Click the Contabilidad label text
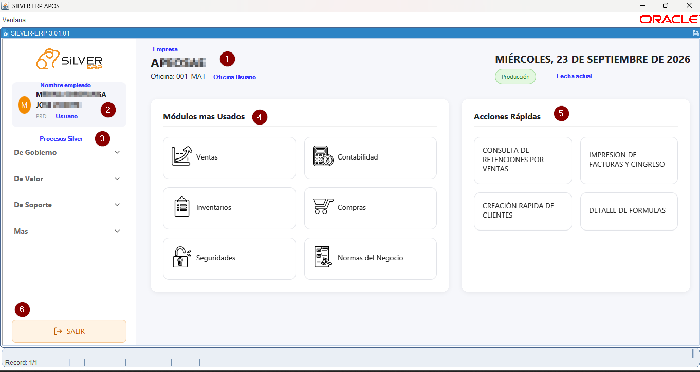This screenshot has width=700, height=372. pos(358,157)
